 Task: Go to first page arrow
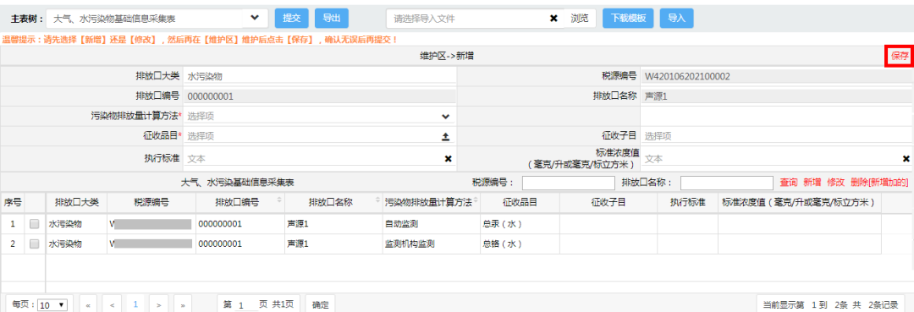click(88, 304)
